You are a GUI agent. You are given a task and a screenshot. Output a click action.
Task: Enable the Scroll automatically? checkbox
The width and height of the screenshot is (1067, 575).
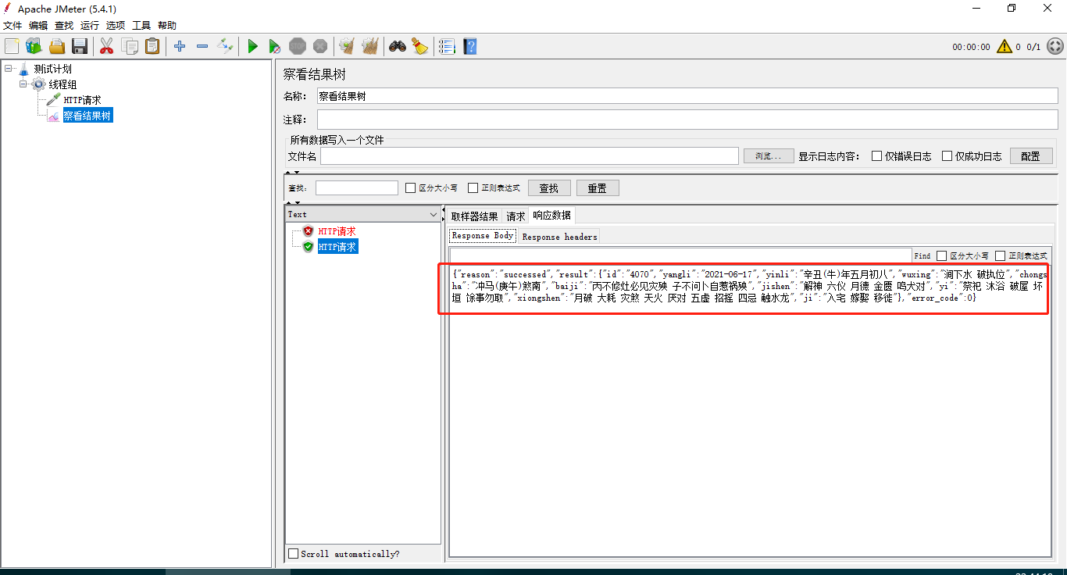pos(294,553)
